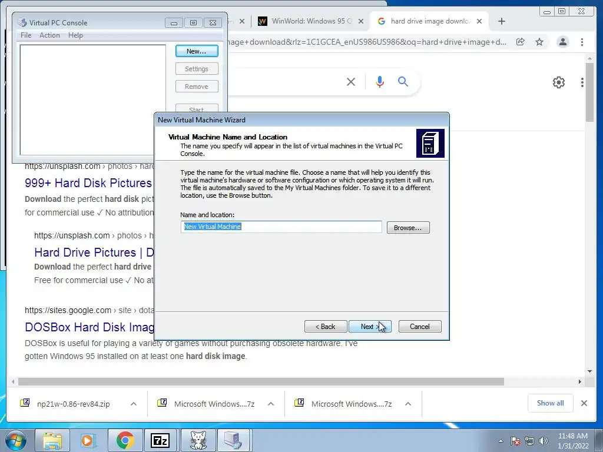Image resolution: width=603 pixels, height=452 pixels.
Task: Open Action Center flag icon in tray
Action: pos(515,441)
